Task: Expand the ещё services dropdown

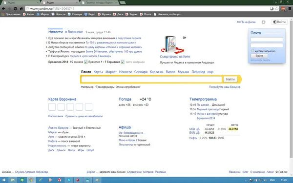Action: (x=210, y=72)
